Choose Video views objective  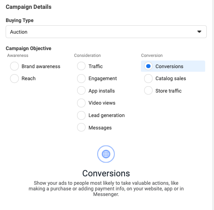pyautogui.click(x=81, y=103)
